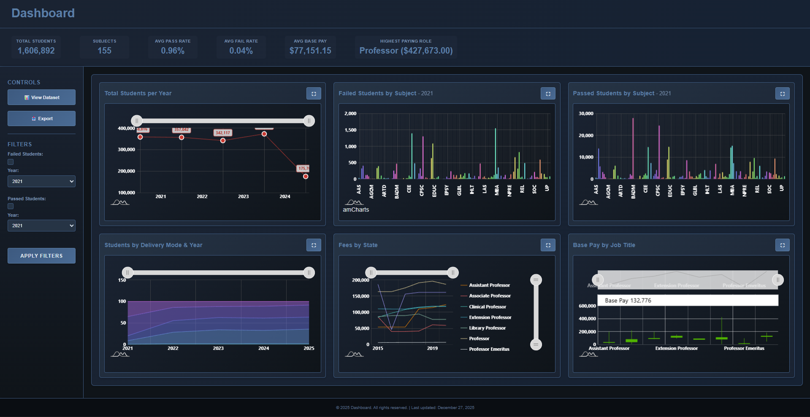The image size is (810, 417).
Task: Expand the Base Pay by Job Title chart
Action: pos(782,245)
